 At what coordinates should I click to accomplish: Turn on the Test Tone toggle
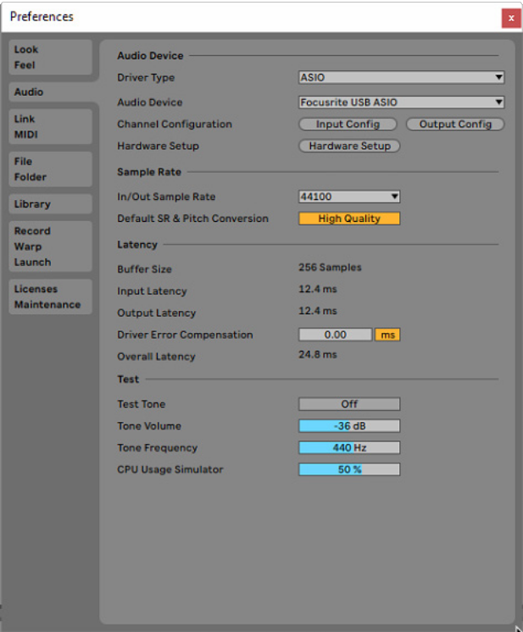(348, 404)
